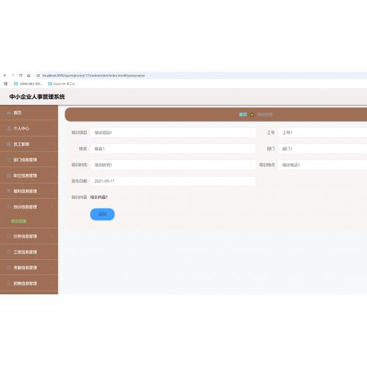367x367 pixels.
Task: Click the browser address bar URL
Action: (x=93, y=76)
